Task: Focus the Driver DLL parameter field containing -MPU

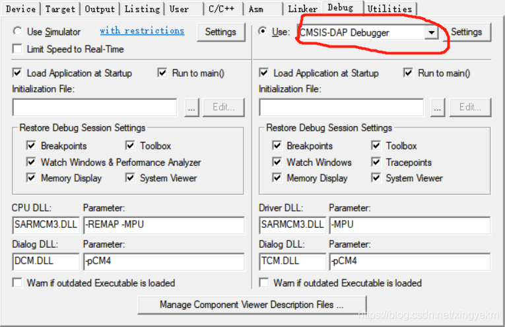Action: tap(410, 225)
